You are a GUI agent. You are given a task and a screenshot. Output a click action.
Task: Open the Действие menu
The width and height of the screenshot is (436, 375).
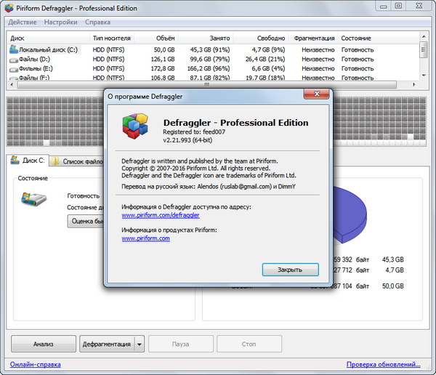pos(23,23)
